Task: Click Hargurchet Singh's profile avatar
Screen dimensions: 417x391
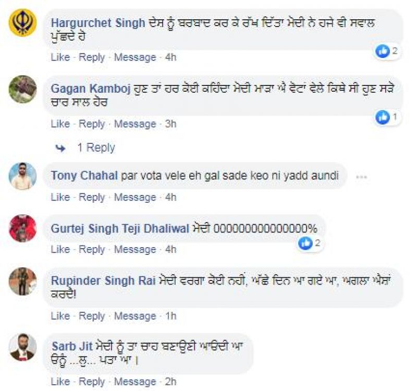Action: (23, 23)
